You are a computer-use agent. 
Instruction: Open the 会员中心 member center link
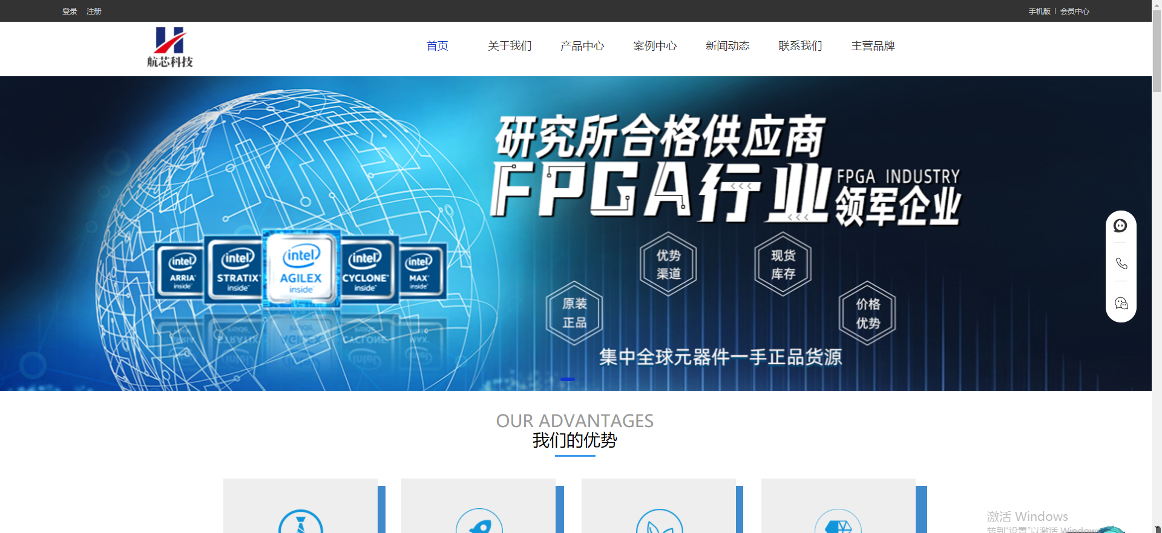(1074, 11)
